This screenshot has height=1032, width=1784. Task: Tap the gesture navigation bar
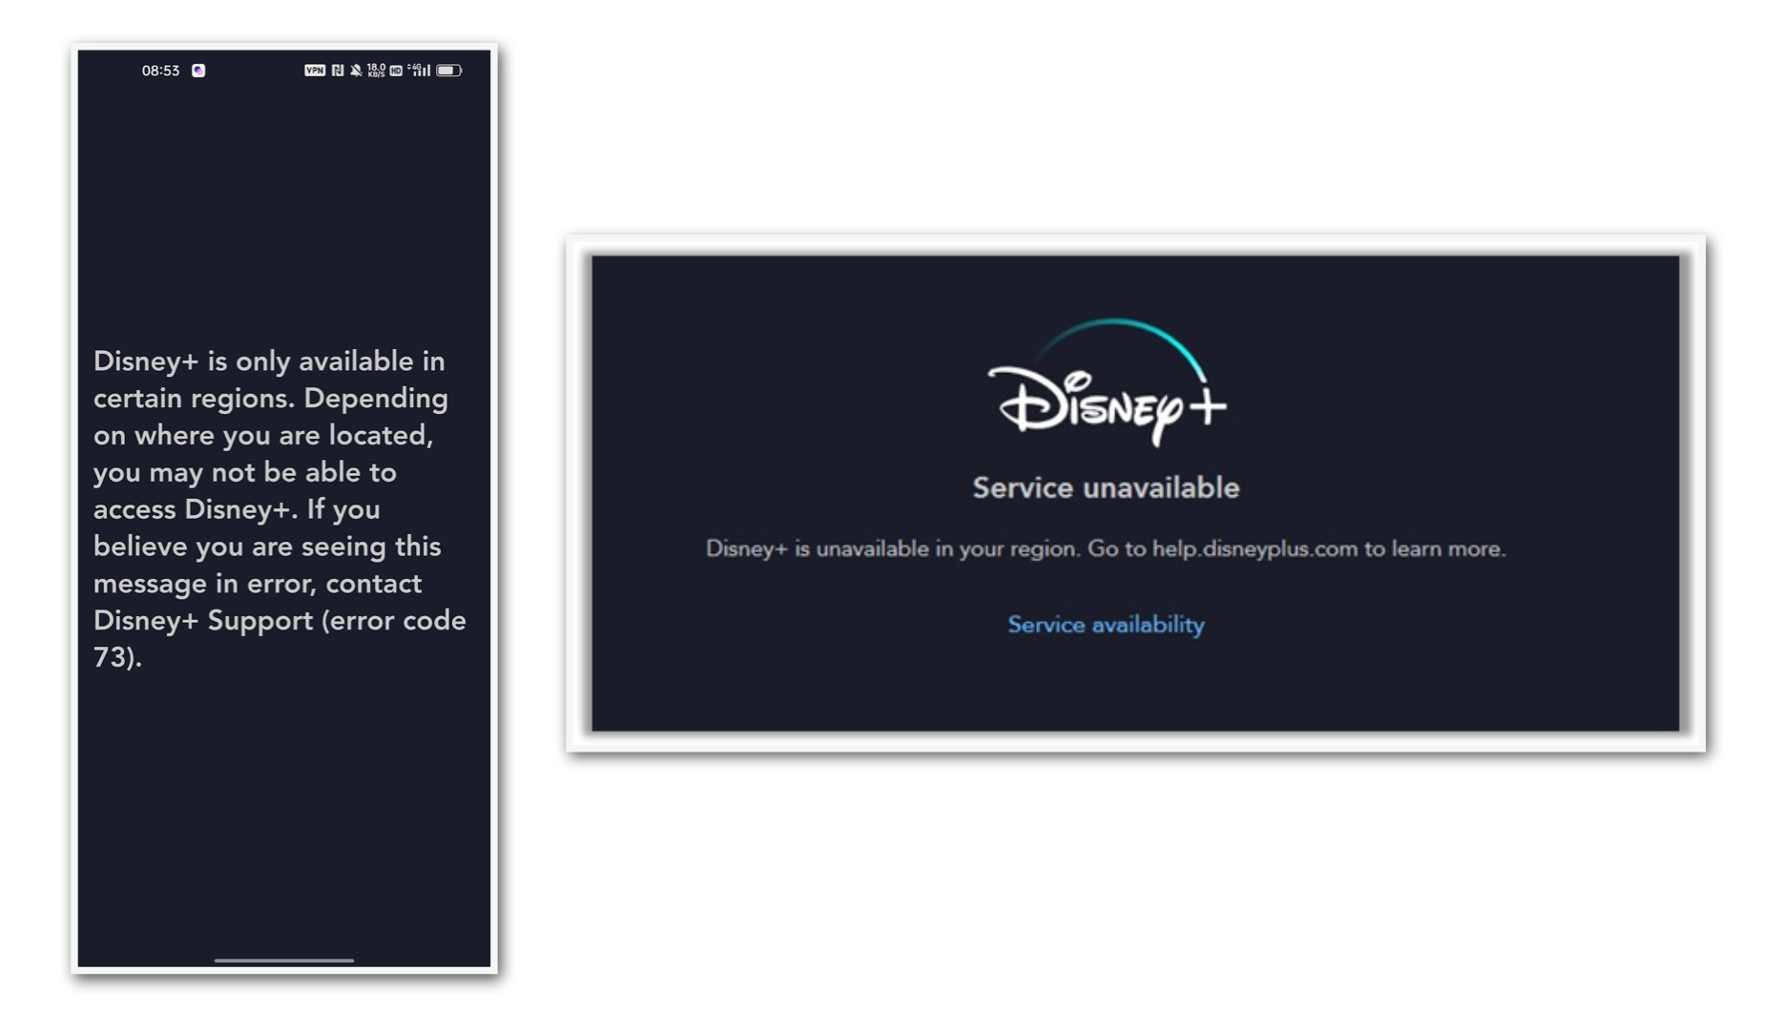tap(283, 962)
